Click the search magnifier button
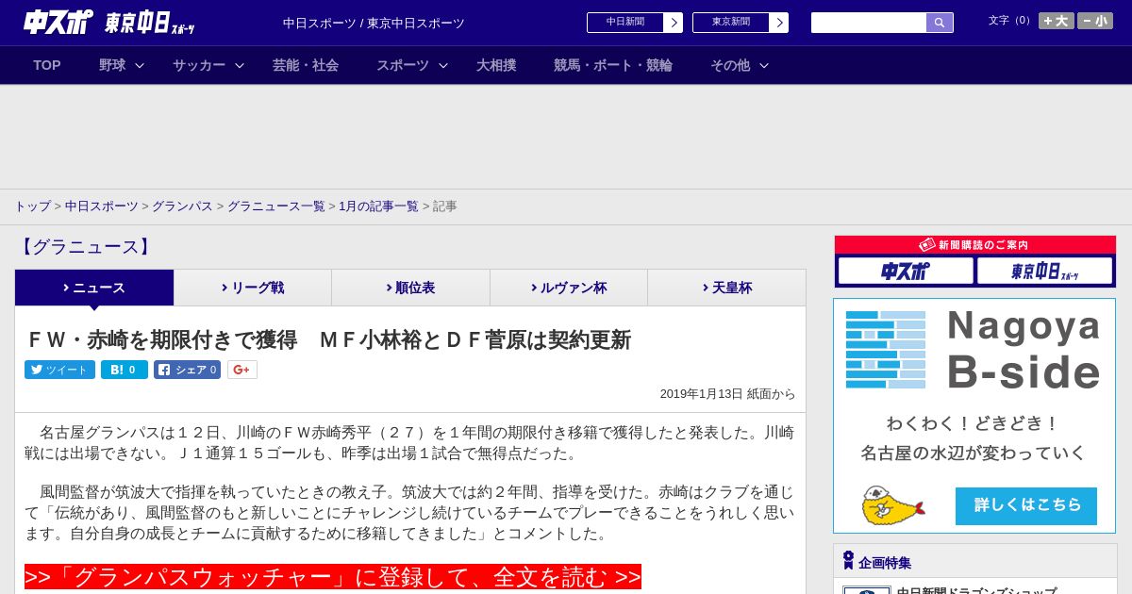Viewport: 1132px width, 594px height. [940, 23]
